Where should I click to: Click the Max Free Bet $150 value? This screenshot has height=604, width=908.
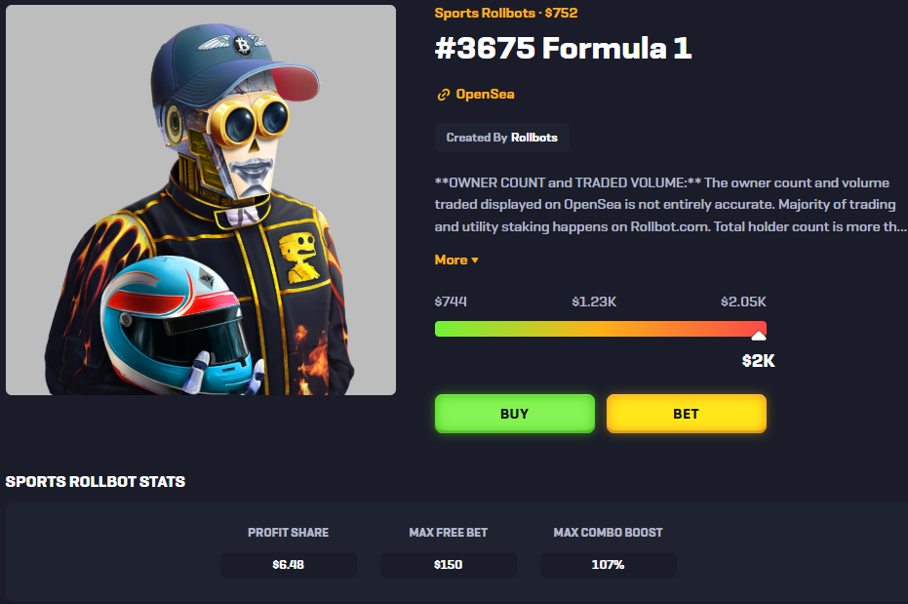click(449, 565)
